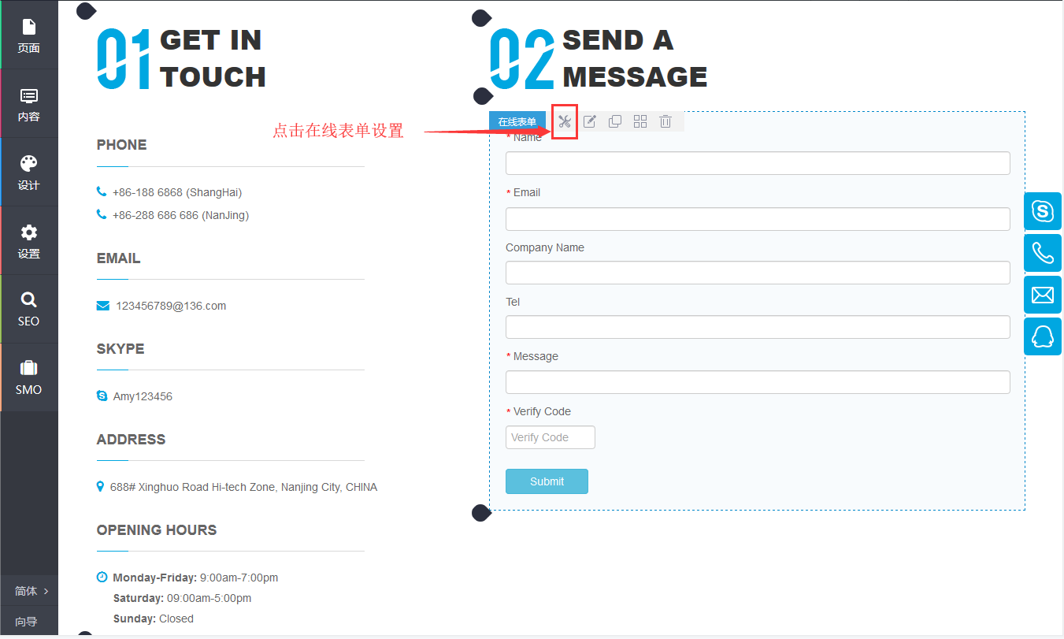Click the 向导 (Guide) button

(x=27, y=622)
